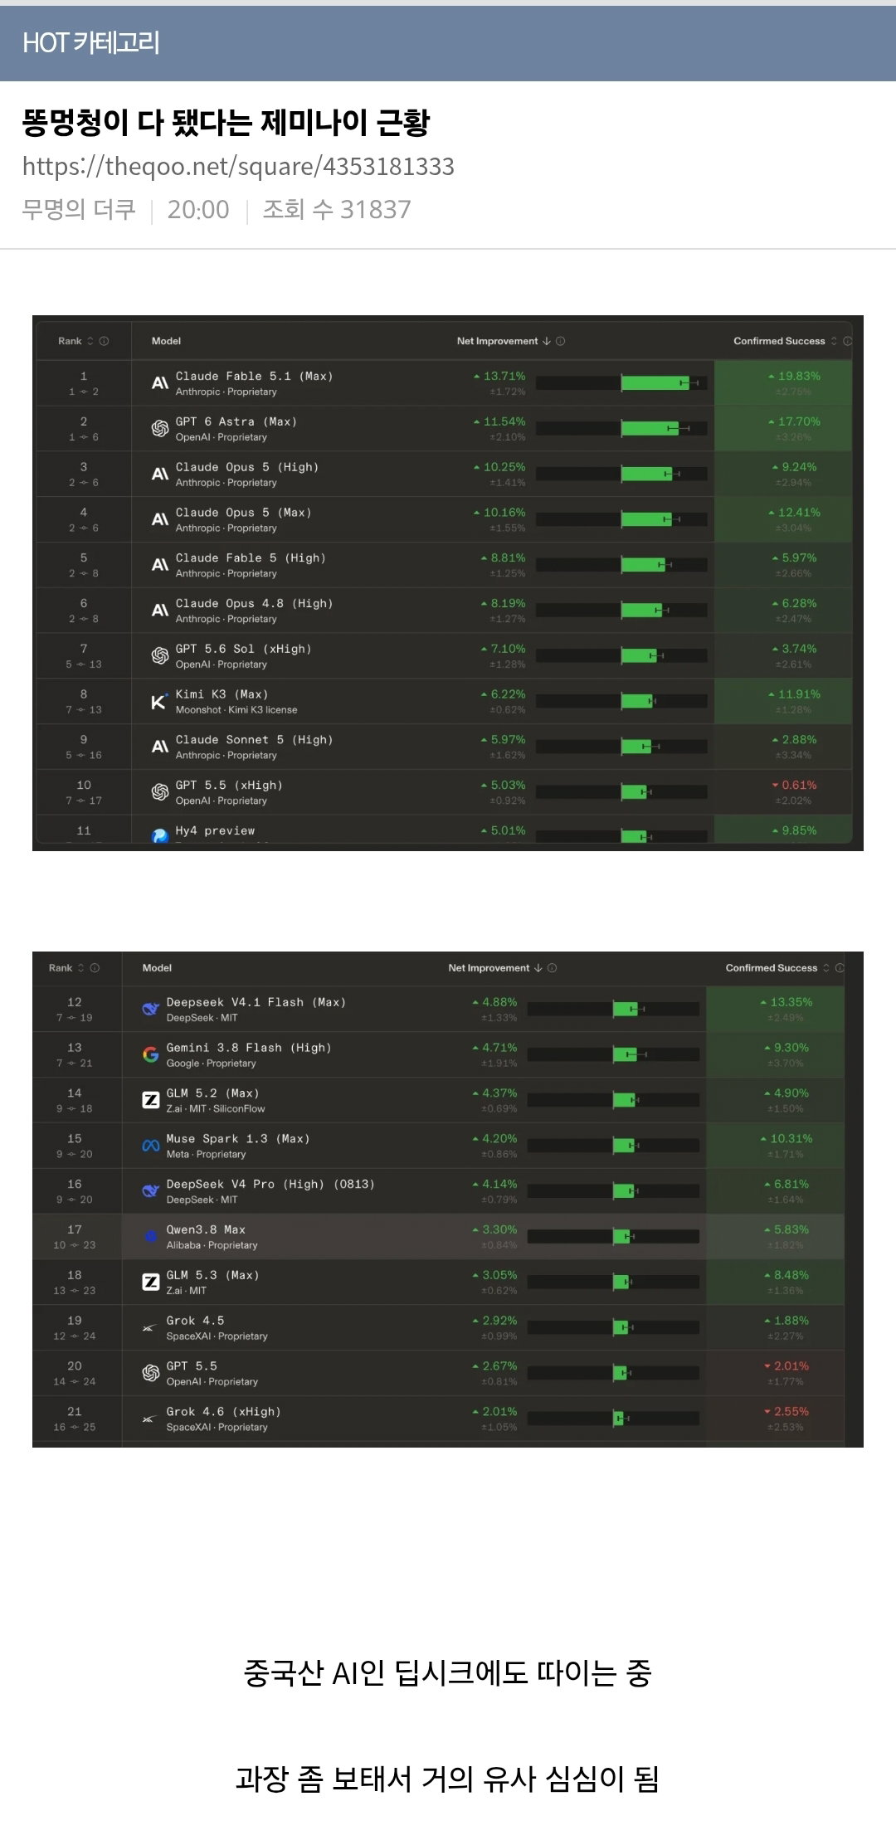Click the Z.ai logo next to GLM 5.2
This screenshot has width=896, height=1840.
(151, 1101)
